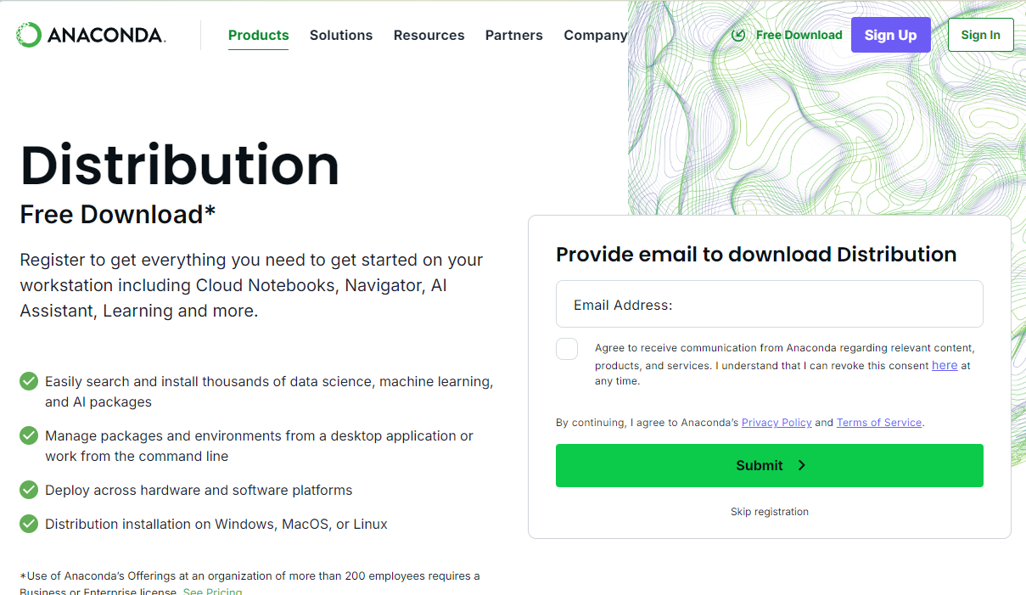Click checkmark icon beside 'Easily search and install'
Screen dimensions: 1026x595
point(29,381)
